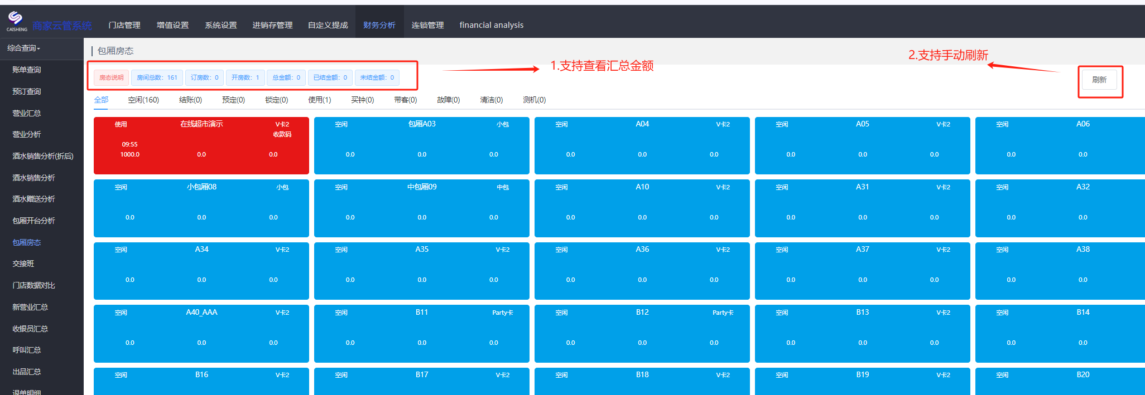Click the 开房数: 1 tag
The height and width of the screenshot is (395, 1145).
(246, 77)
